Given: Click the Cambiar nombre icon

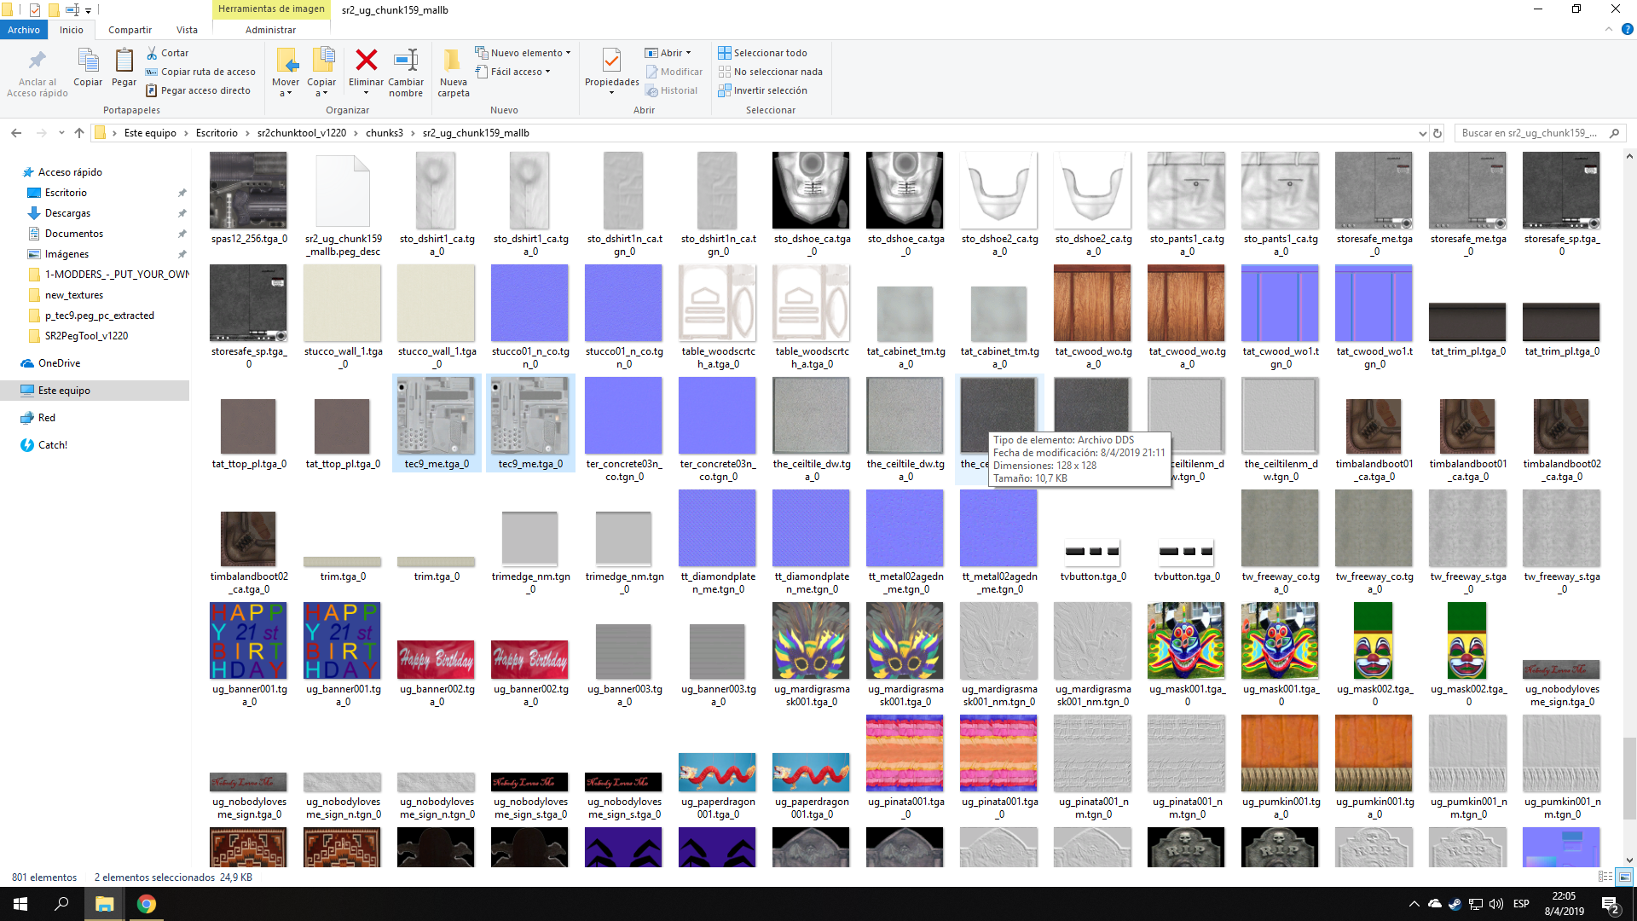Looking at the screenshot, I should click(x=406, y=60).
